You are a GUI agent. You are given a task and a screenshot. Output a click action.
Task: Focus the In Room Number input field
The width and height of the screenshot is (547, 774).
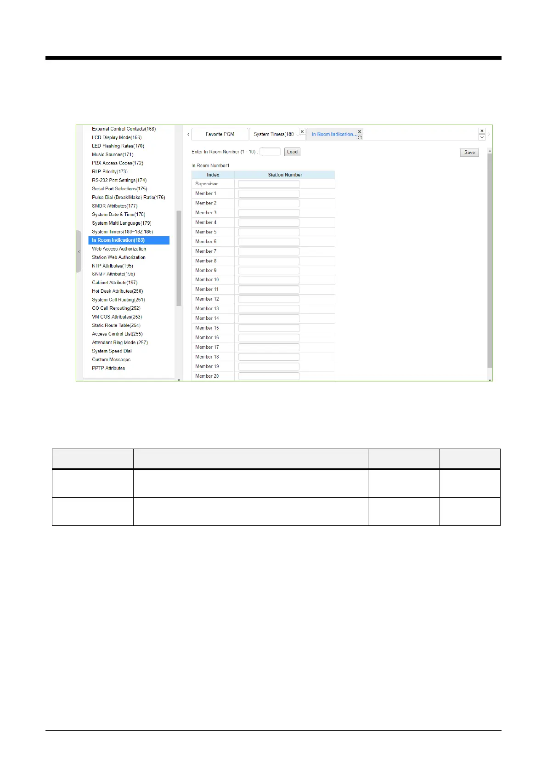click(x=270, y=152)
